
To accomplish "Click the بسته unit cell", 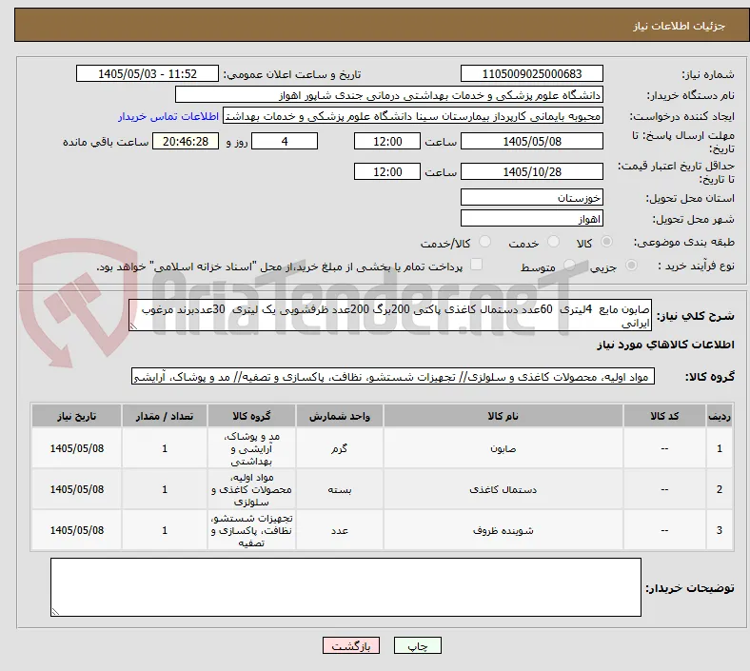I will tap(340, 489).
